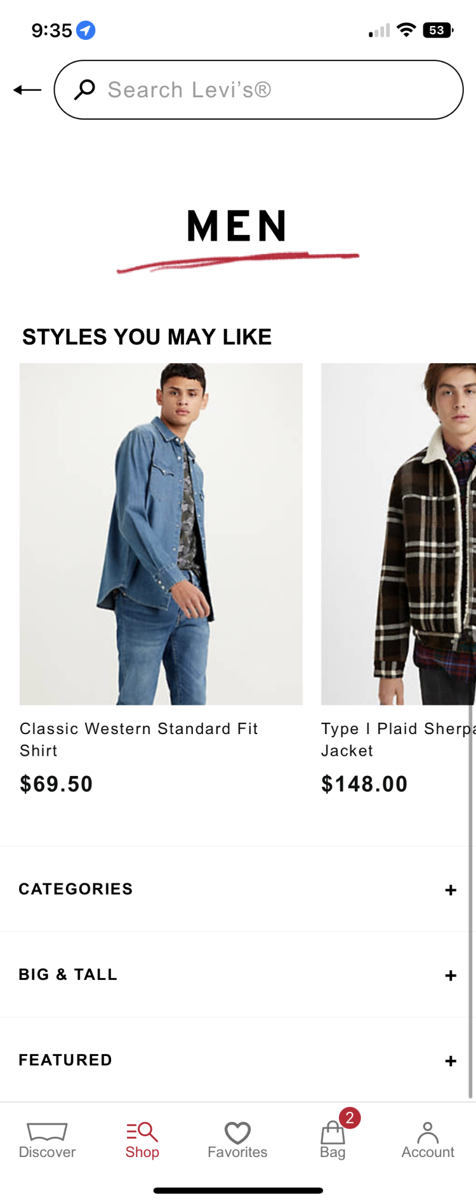Expand the Categories section
This screenshot has height=1204, width=476.
tap(451, 890)
